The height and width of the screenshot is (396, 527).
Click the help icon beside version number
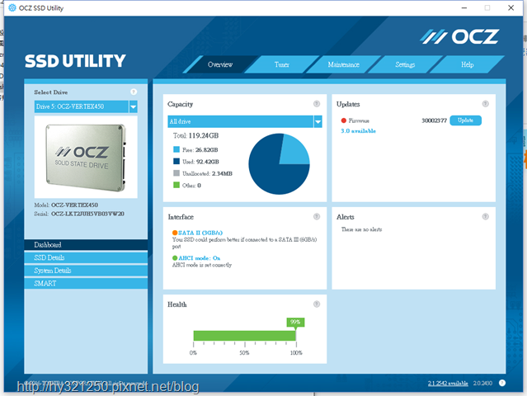[x=502, y=383]
